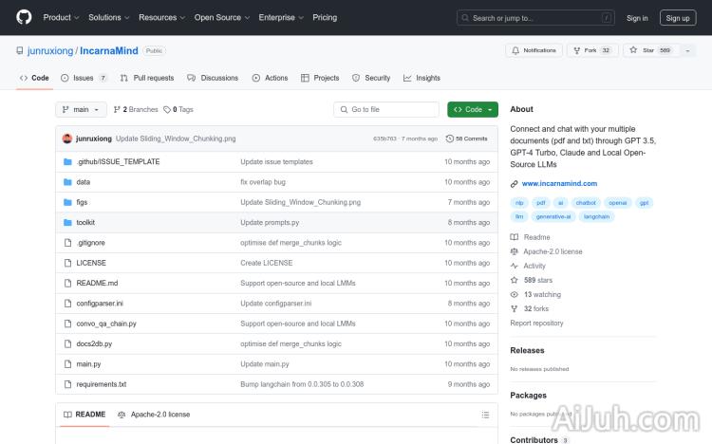The image size is (712, 444).
Task: Click the GitHub logo icon
Action: click(x=24, y=17)
